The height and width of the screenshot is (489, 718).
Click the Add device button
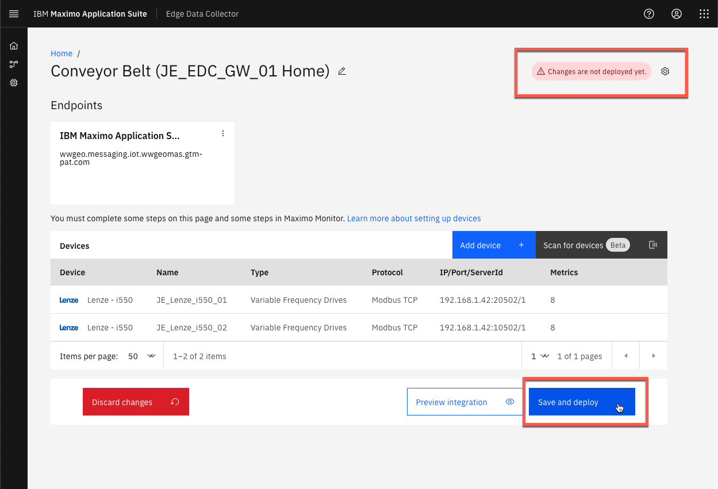tap(494, 245)
